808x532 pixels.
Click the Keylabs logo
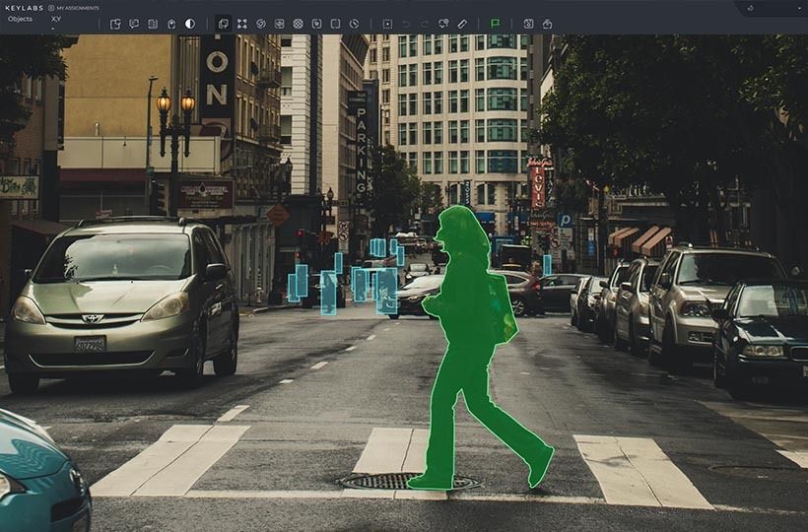22,7
